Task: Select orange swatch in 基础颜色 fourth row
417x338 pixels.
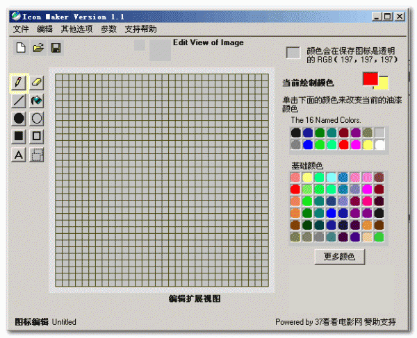Action: pyautogui.click(x=295, y=213)
